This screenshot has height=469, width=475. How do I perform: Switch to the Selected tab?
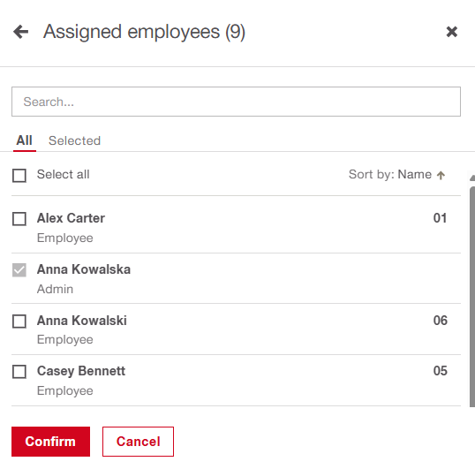[74, 140]
